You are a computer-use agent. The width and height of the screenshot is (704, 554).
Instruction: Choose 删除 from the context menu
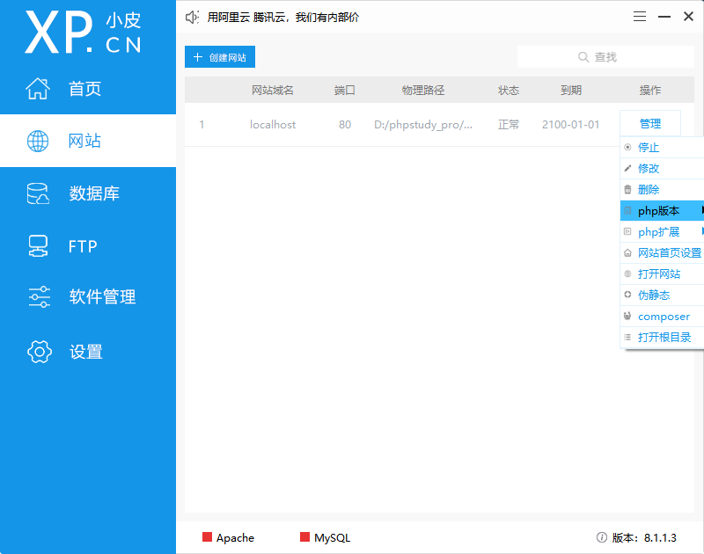[653, 189]
